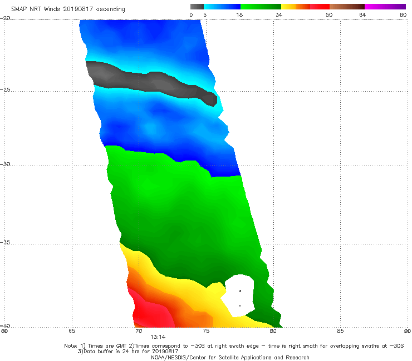Click the "NOAA/NESDIS/Center for Satellite Applications and Research" credit
Screen dimensions: 412x361
coord(230,357)
